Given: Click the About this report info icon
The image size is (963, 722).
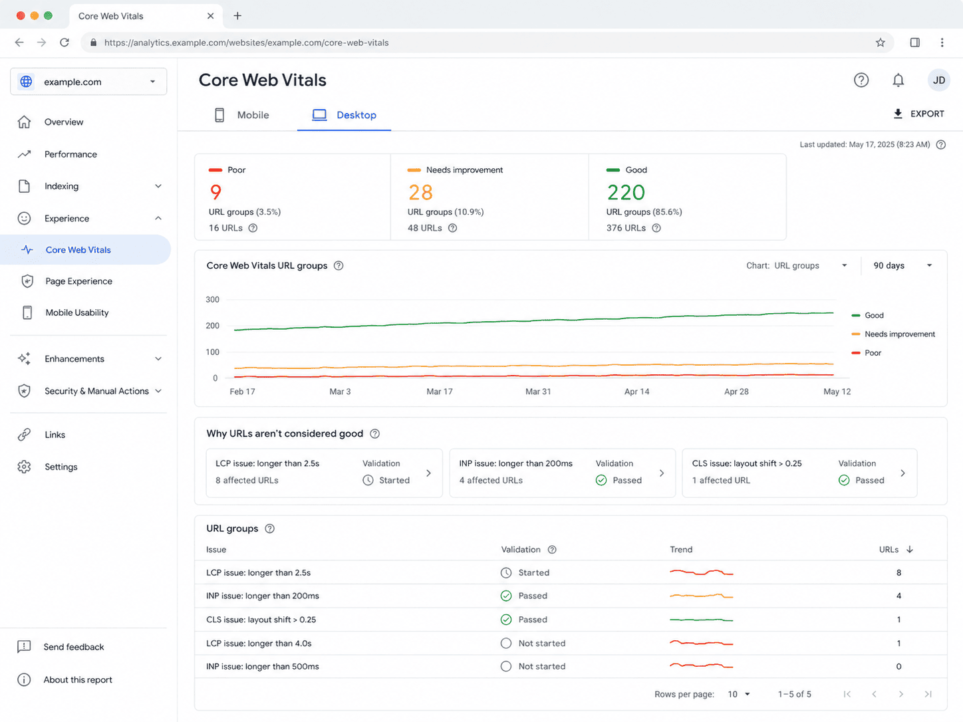Looking at the screenshot, I should [24, 679].
